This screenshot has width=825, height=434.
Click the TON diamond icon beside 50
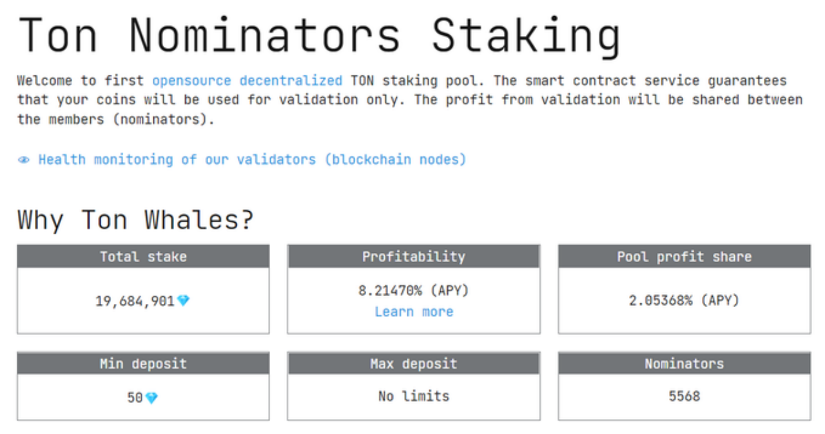click(151, 398)
